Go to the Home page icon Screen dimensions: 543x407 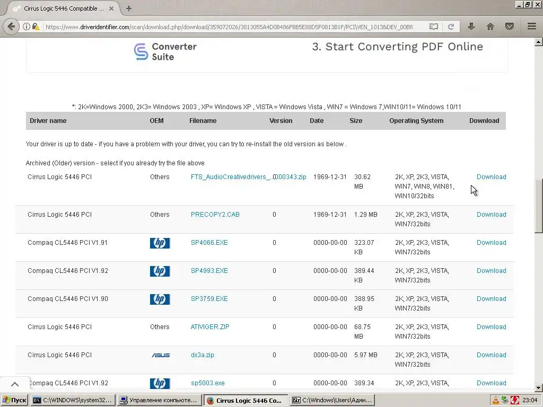pos(491,26)
